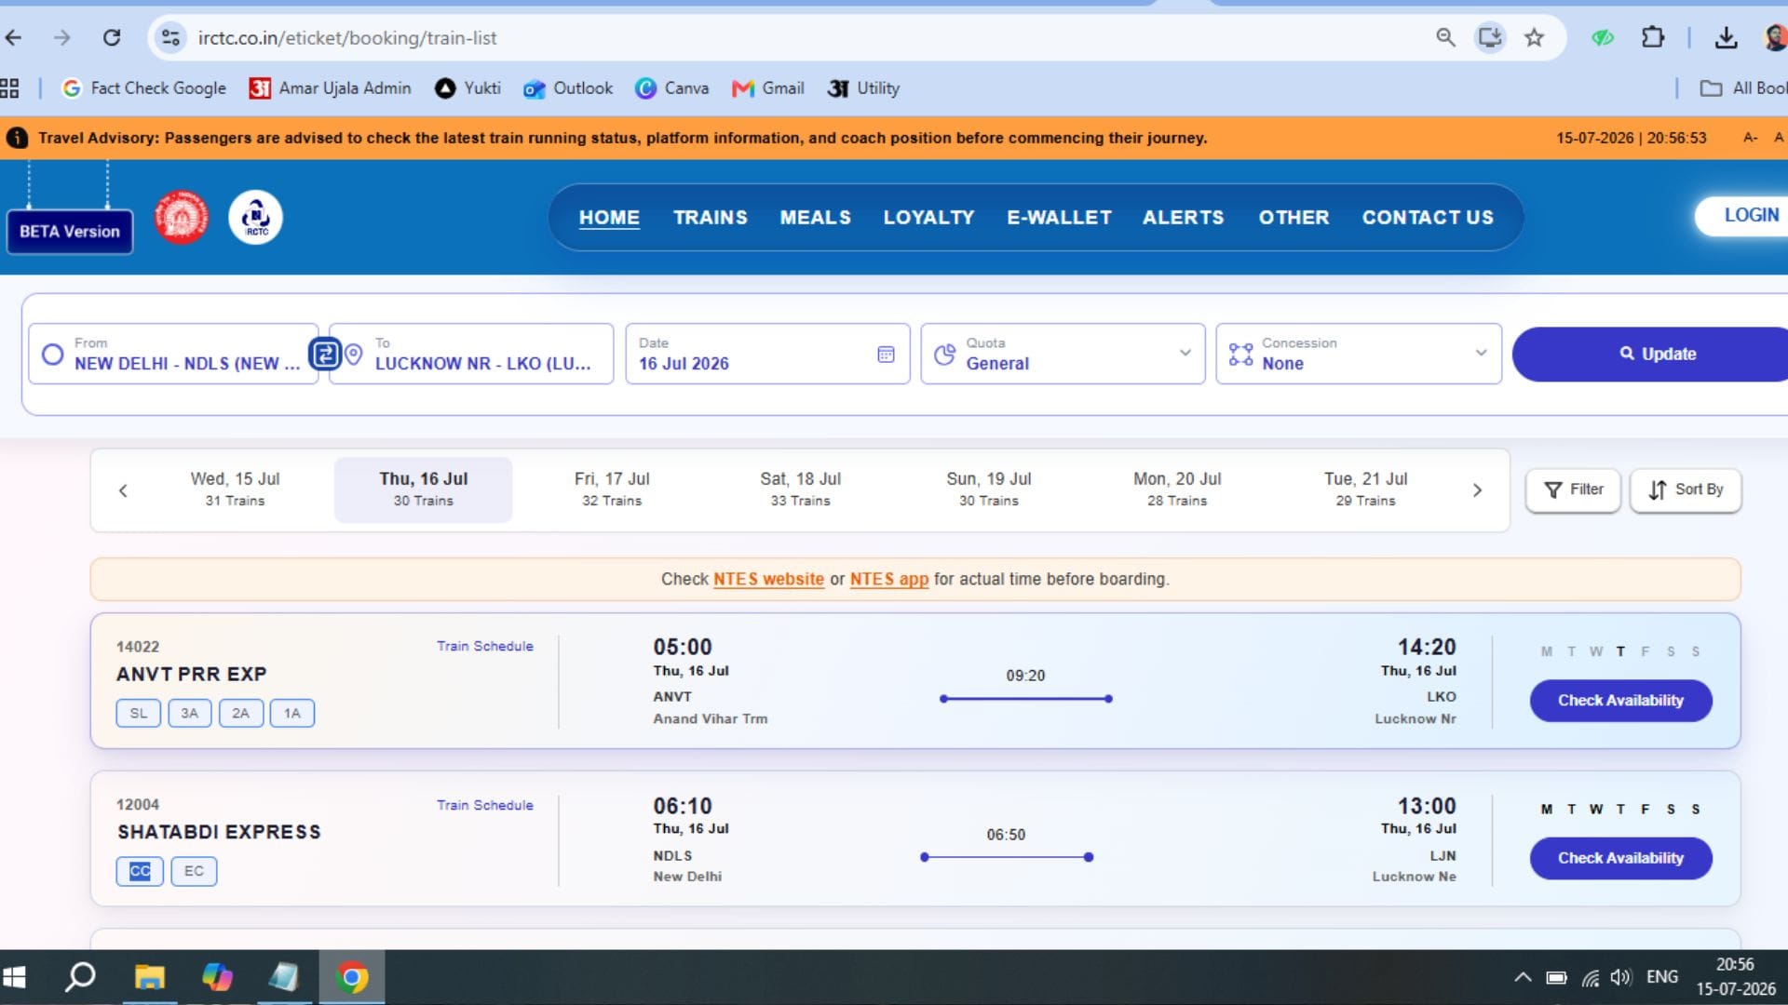This screenshot has width=1788, height=1005.
Task: Select 1A class for ANVT PRR EXP
Action: tap(292, 713)
